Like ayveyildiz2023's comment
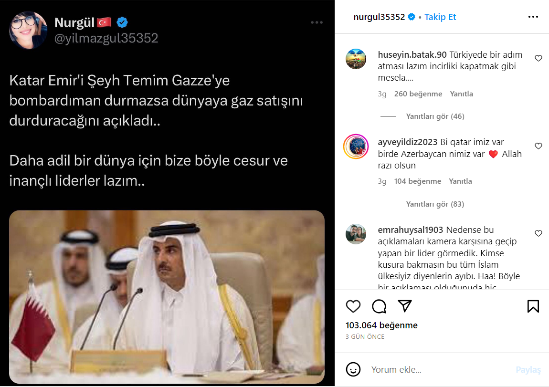The image size is (549, 387). (538, 146)
